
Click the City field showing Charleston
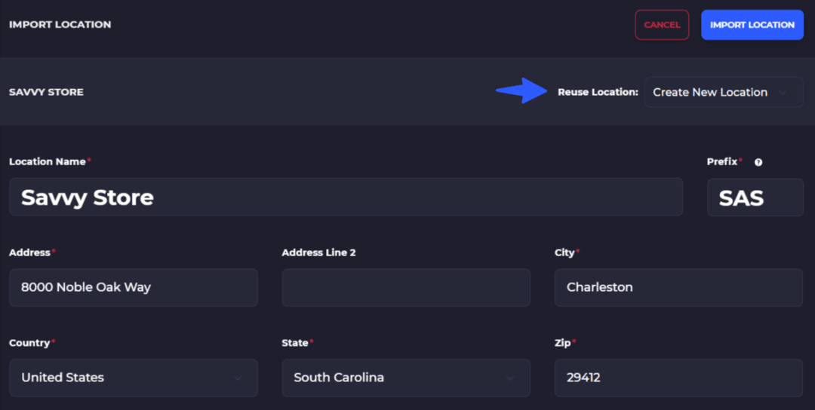(679, 287)
